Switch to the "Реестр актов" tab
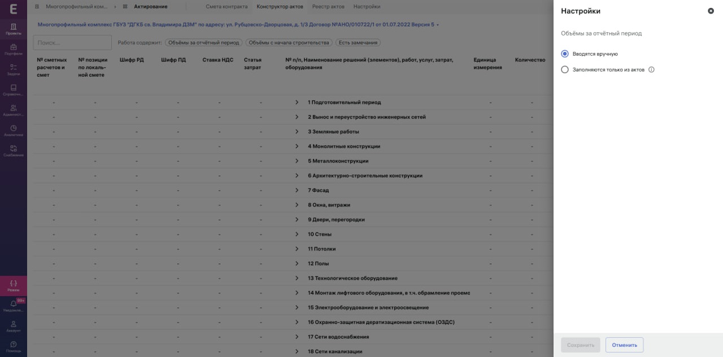This screenshot has width=723, height=357. click(329, 7)
